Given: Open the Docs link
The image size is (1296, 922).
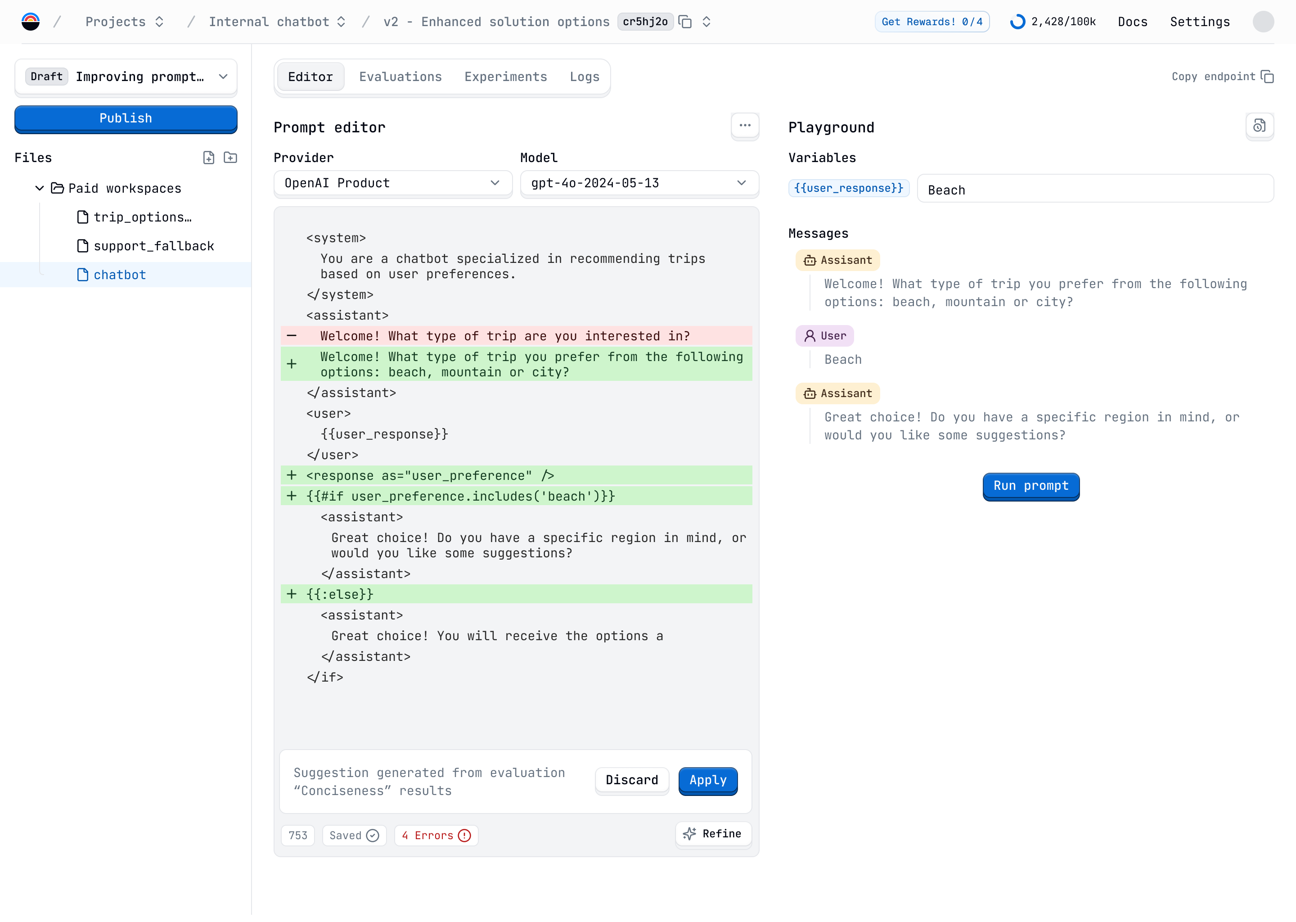Looking at the screenshot, I should [1133, 22].
